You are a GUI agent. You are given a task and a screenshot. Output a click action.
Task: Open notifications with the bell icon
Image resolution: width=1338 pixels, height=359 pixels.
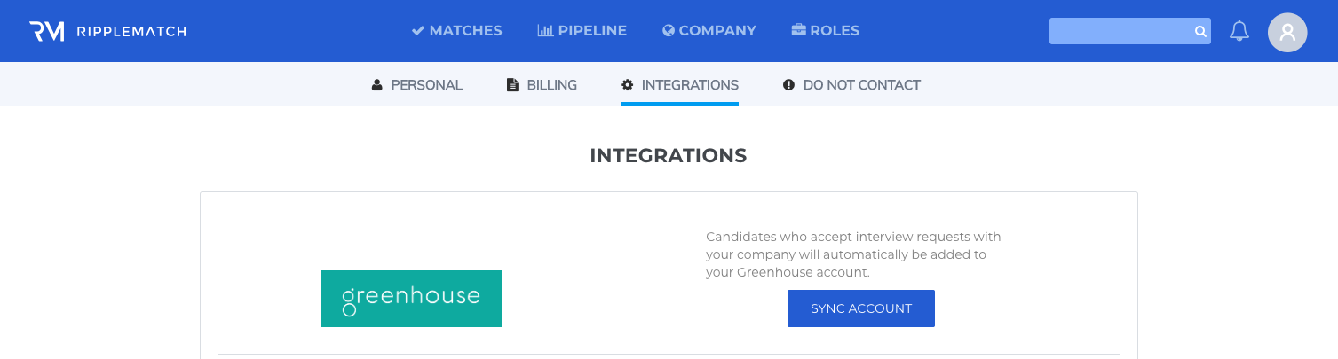(1239, 31)
